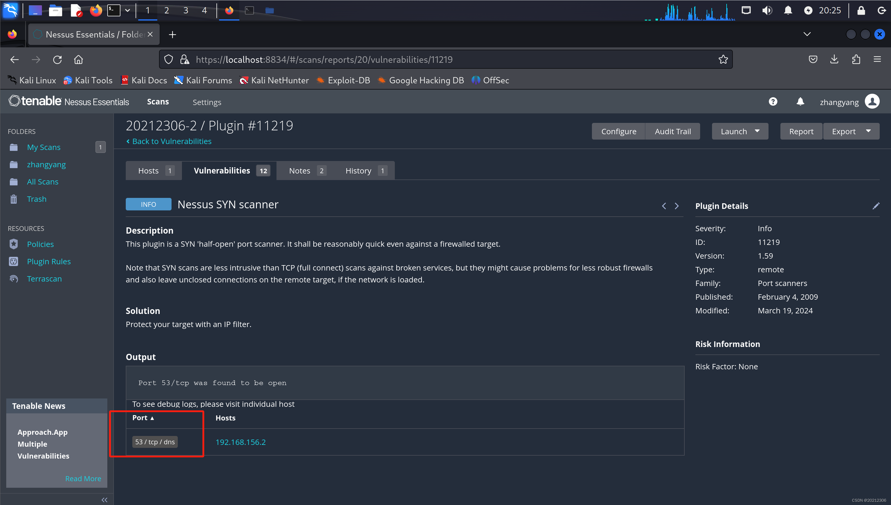Click the Nessus notifications bell icon
Screen dimensions: 891x505
tap(800, 101)
